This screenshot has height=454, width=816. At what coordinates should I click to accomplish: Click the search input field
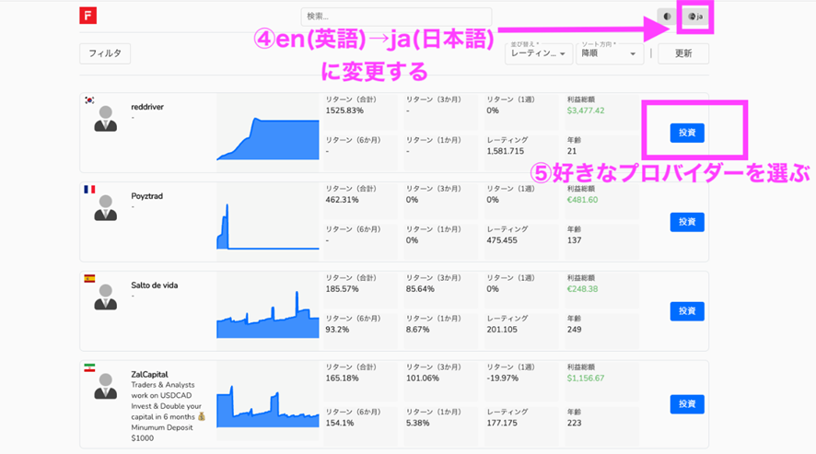coord(396,17)
